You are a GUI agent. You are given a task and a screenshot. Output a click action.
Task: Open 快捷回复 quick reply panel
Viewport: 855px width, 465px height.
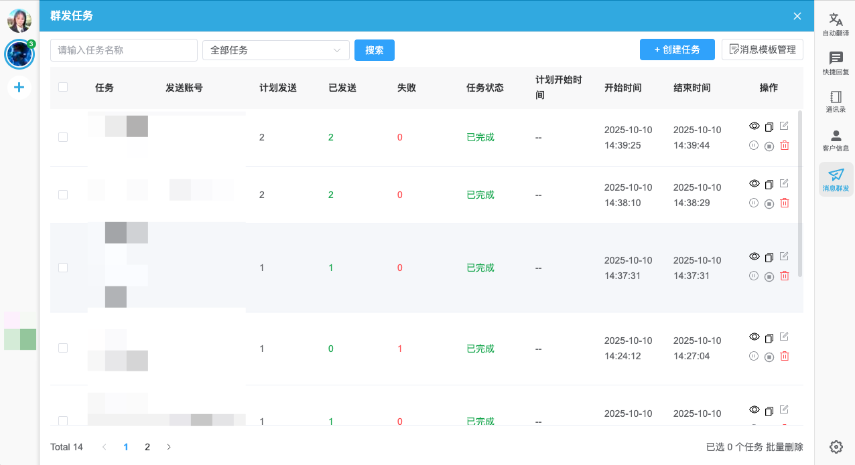(836, 63)
